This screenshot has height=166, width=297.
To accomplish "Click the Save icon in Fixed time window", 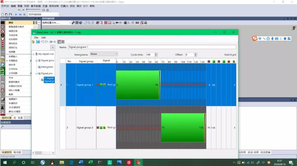I will (38, 42).
